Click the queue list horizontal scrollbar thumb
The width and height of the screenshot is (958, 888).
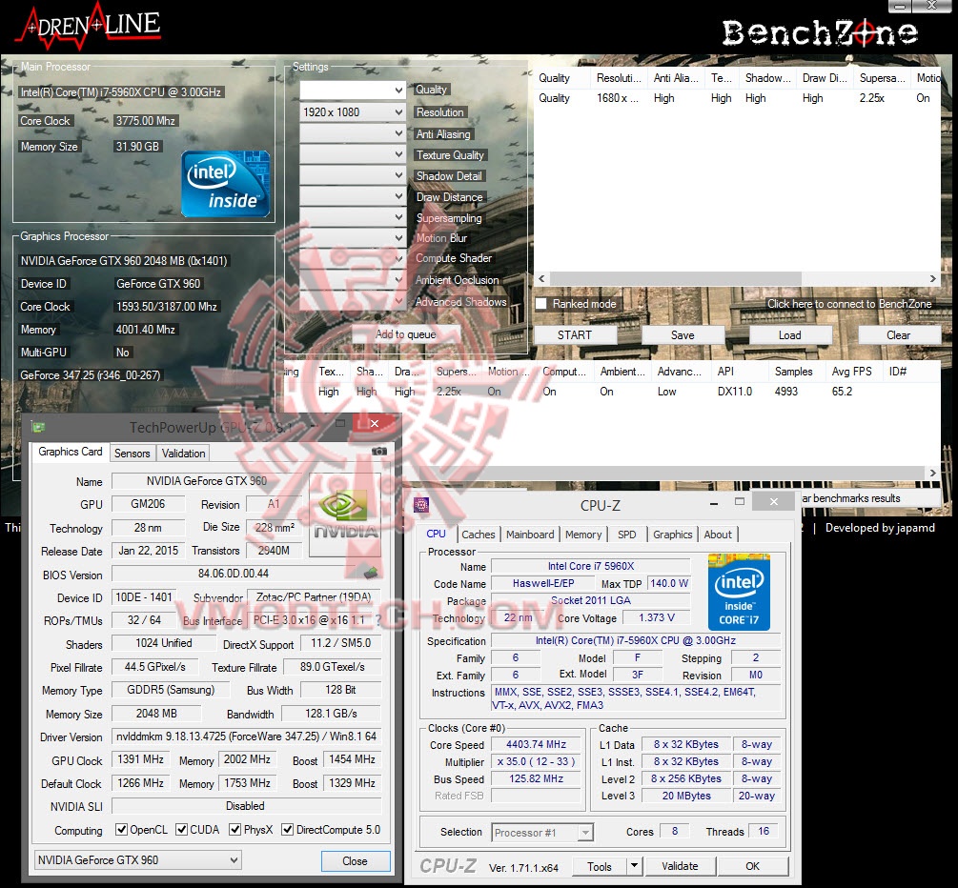676,278
